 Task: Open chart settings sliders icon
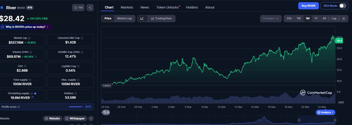click(x=343, y=18)
